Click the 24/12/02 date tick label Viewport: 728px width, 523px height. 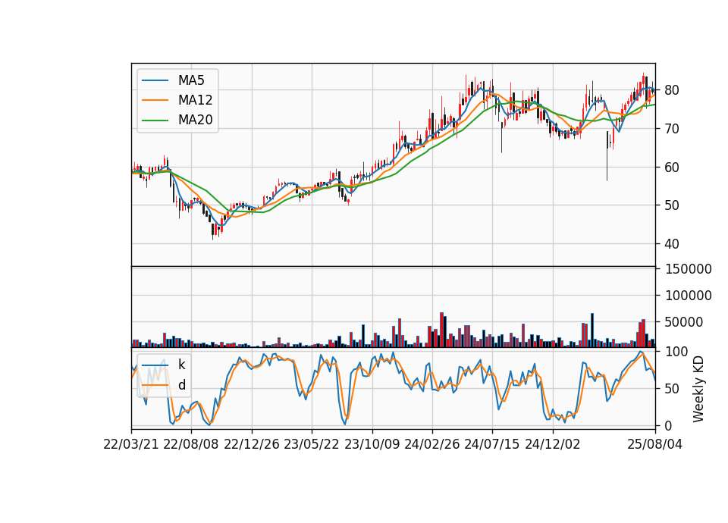(553, 445)
